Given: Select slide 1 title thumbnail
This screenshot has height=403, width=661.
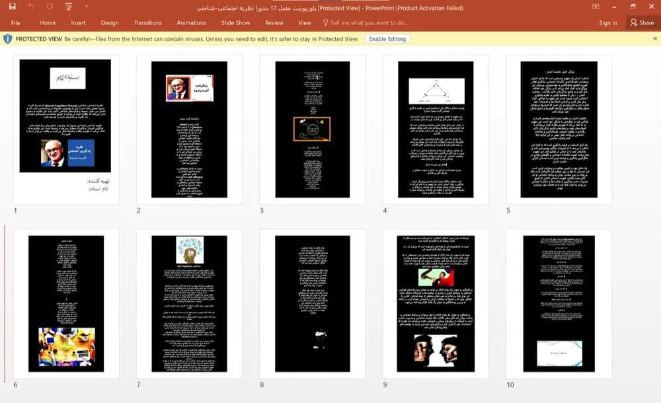Looking at the screenshot, I should pyautogui.click(x=66, y=129).
